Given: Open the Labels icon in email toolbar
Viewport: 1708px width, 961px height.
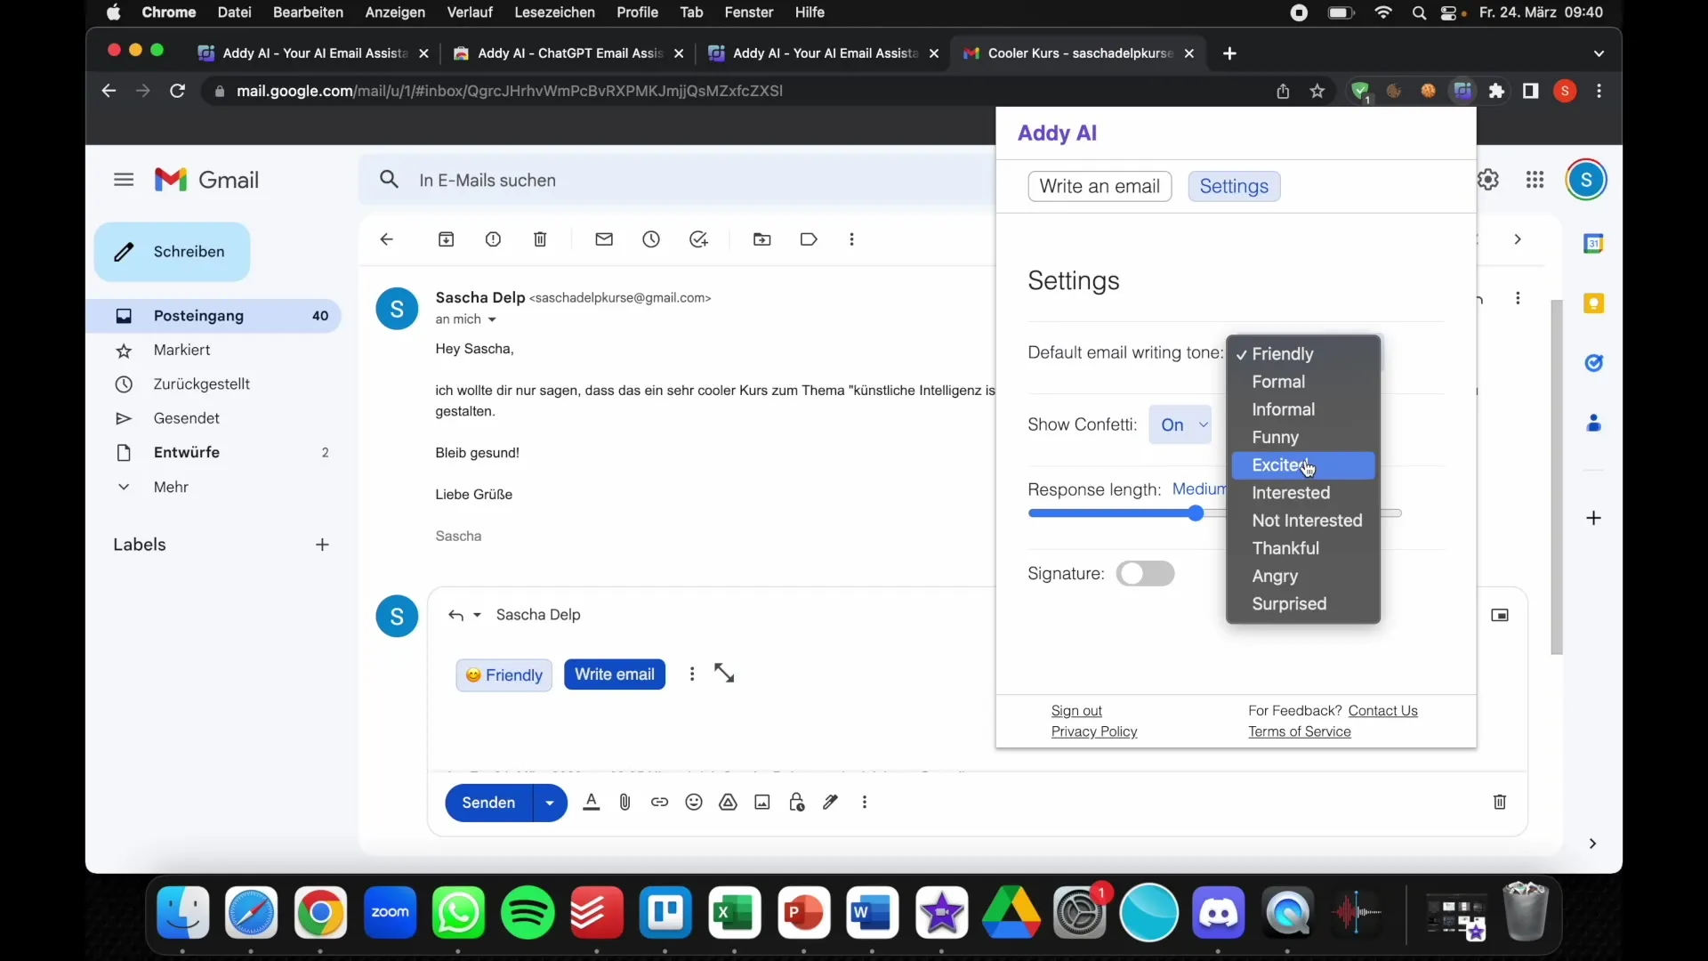Looking at the screenshot, I should pos(809,239).
